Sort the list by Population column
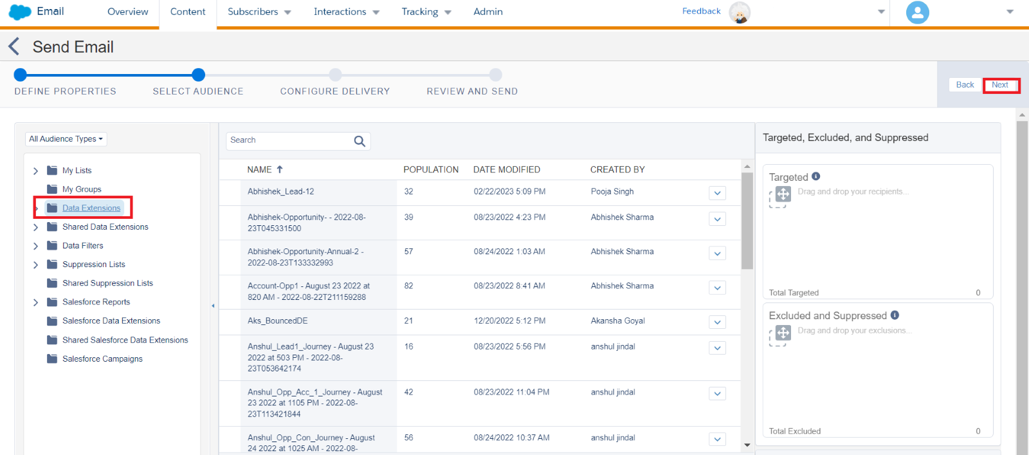 pos(431,170)
